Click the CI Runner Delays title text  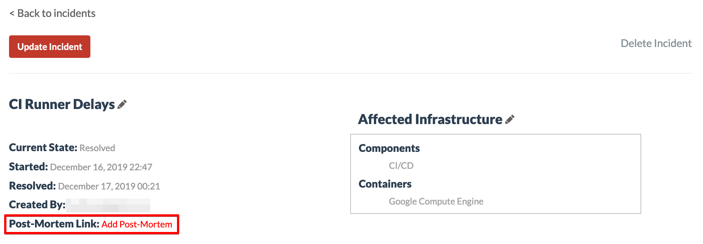[62, 105]
